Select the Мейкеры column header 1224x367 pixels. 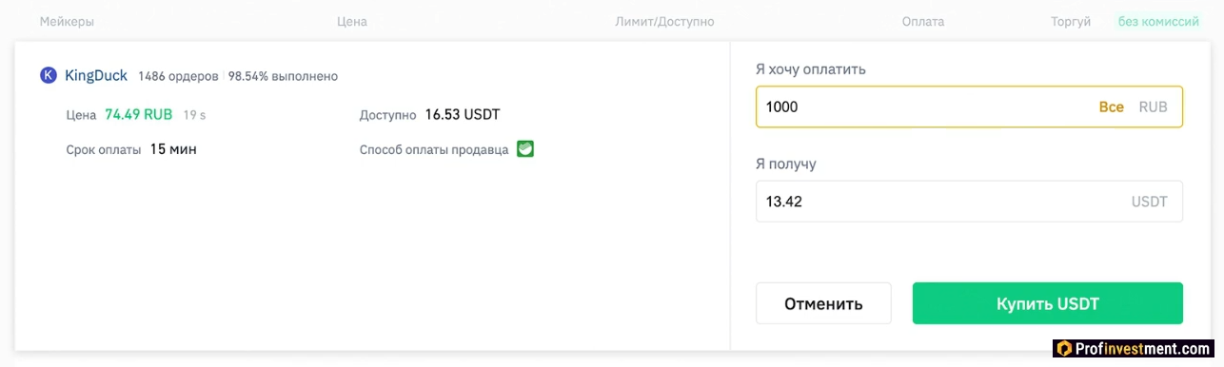(x=67, y=21)
